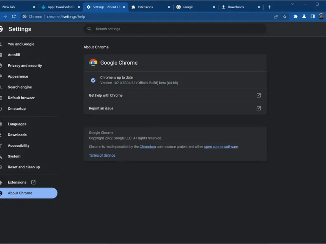This screenshot has width=326, height=244.
Task: Open System settings section
Action: point(14,156)
